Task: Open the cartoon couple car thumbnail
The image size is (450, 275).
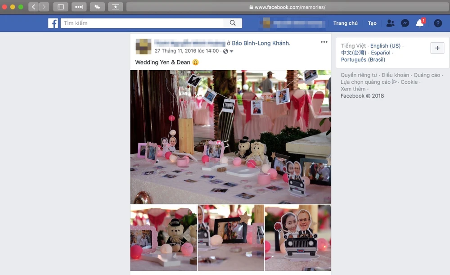Action: click(x=298, y=238)
